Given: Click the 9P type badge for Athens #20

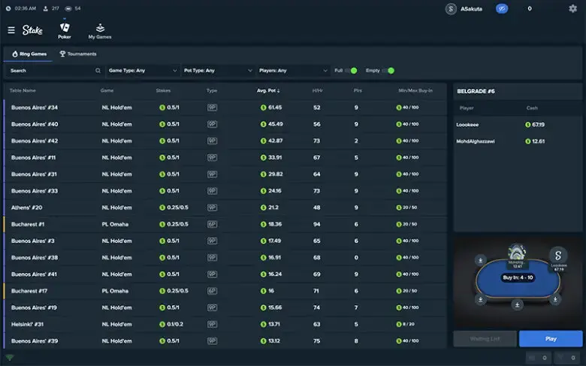Looking at the screenshot, I should [212, 208].
